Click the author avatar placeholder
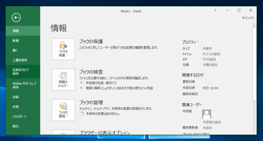This screenshot has width=263, height=141. coord(207,114)
